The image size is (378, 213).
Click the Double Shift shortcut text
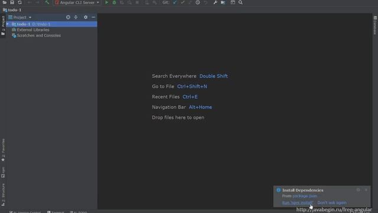pos(213,76)
